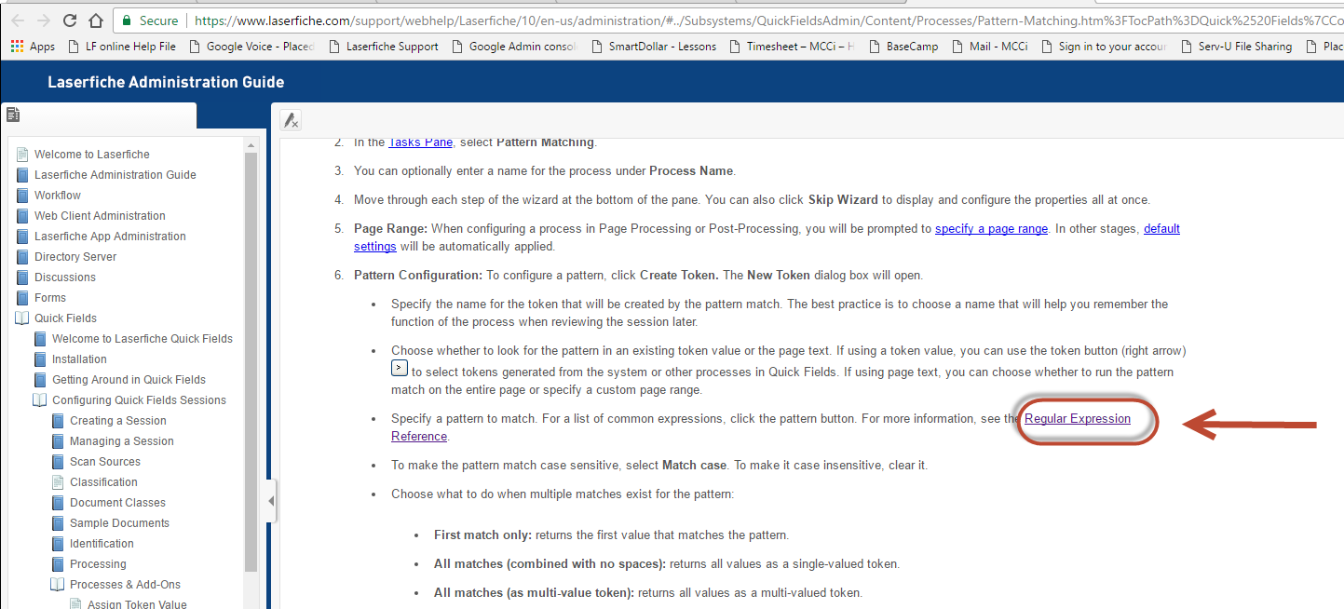
Task: Click the book icon beside Document Classes
Action: (x=58, y=503)
